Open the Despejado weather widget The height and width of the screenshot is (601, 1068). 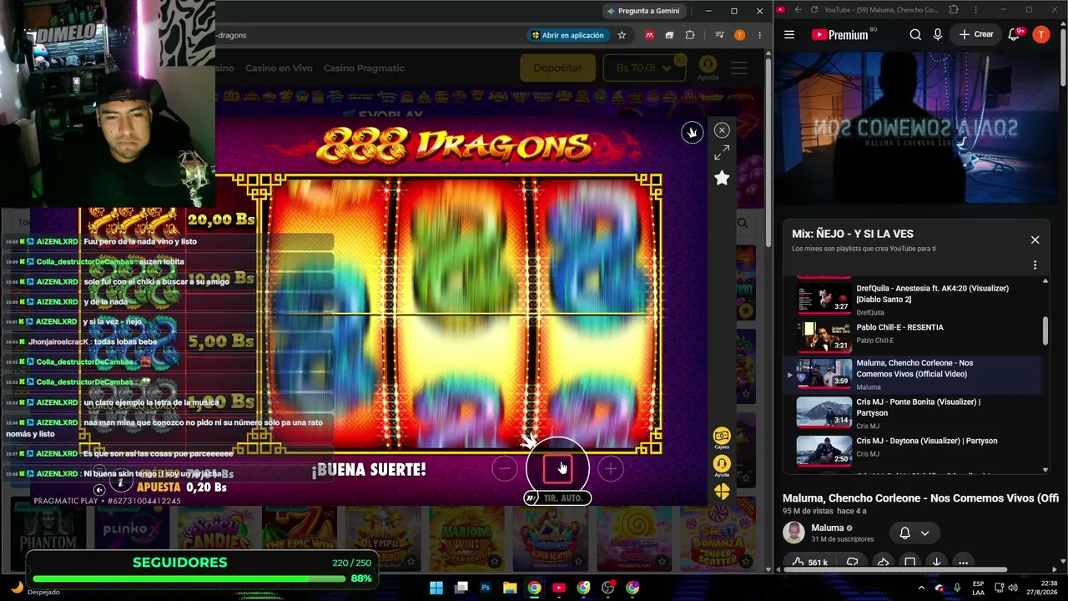[34, 588]
